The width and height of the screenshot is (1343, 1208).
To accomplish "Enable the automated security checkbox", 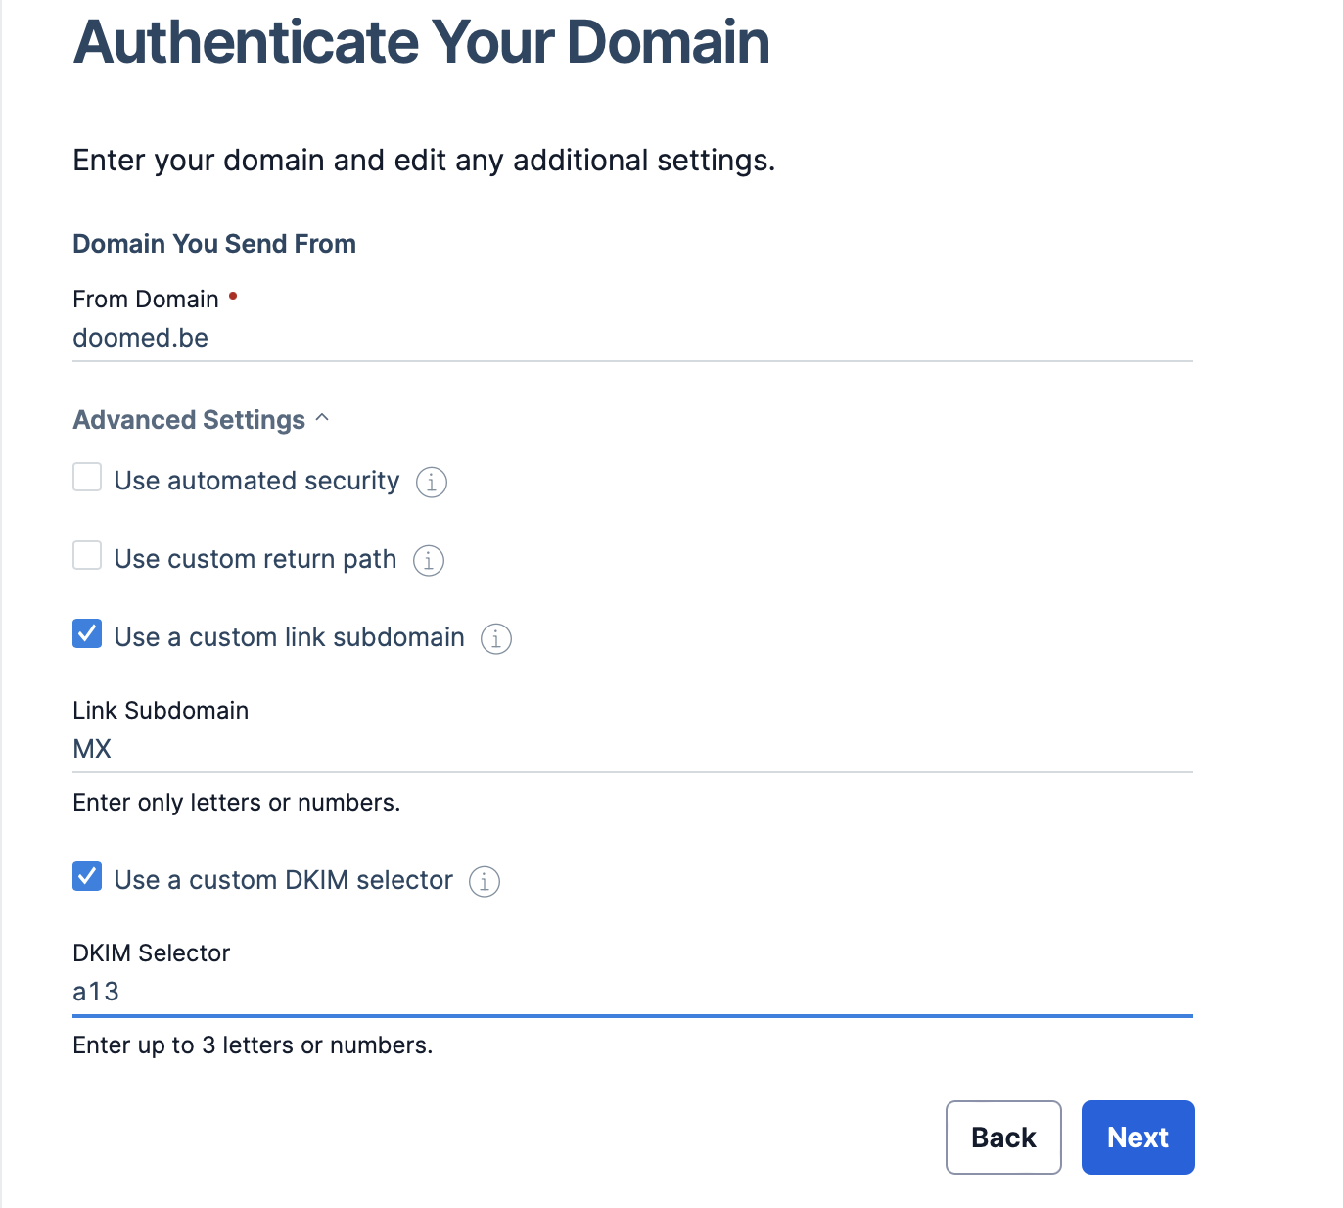I will click(x=87, y=478).
